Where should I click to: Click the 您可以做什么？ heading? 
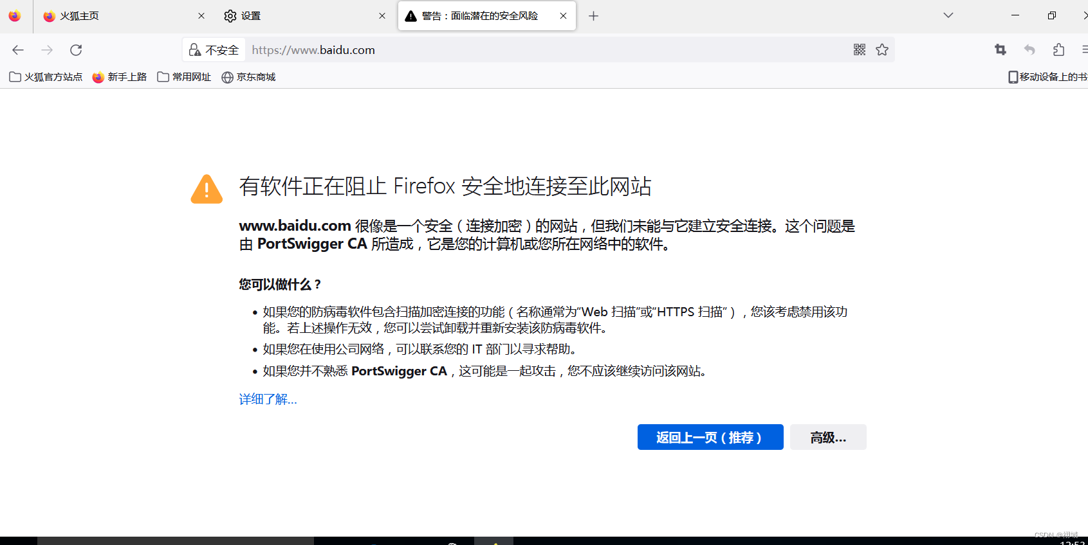280,284
